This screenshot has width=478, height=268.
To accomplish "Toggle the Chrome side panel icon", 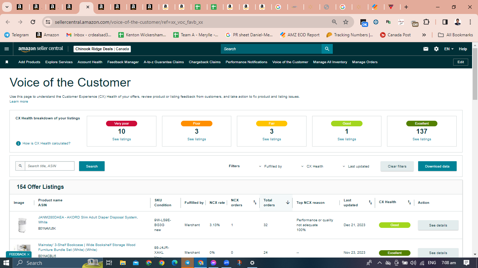I will [445, 22].
